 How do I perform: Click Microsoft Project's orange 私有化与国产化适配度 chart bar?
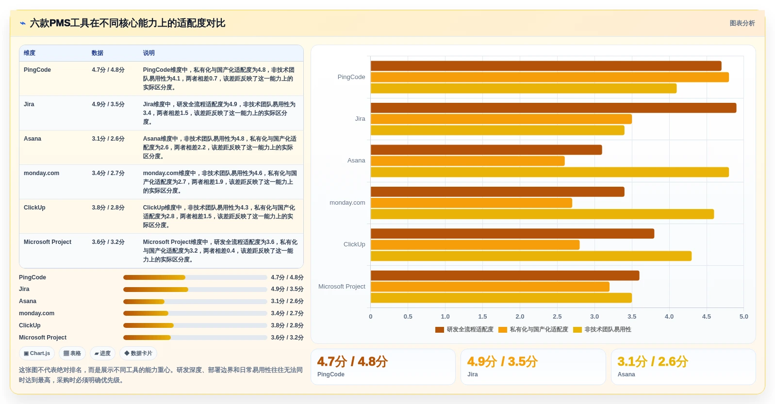490,287
